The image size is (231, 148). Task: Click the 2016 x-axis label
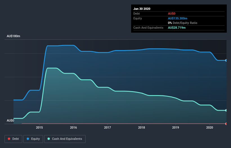[73, 127]
